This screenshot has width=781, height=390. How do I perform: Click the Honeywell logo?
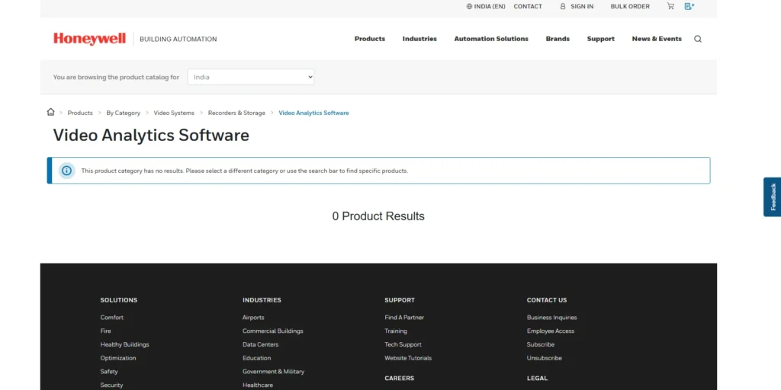(x=89, y=39)
